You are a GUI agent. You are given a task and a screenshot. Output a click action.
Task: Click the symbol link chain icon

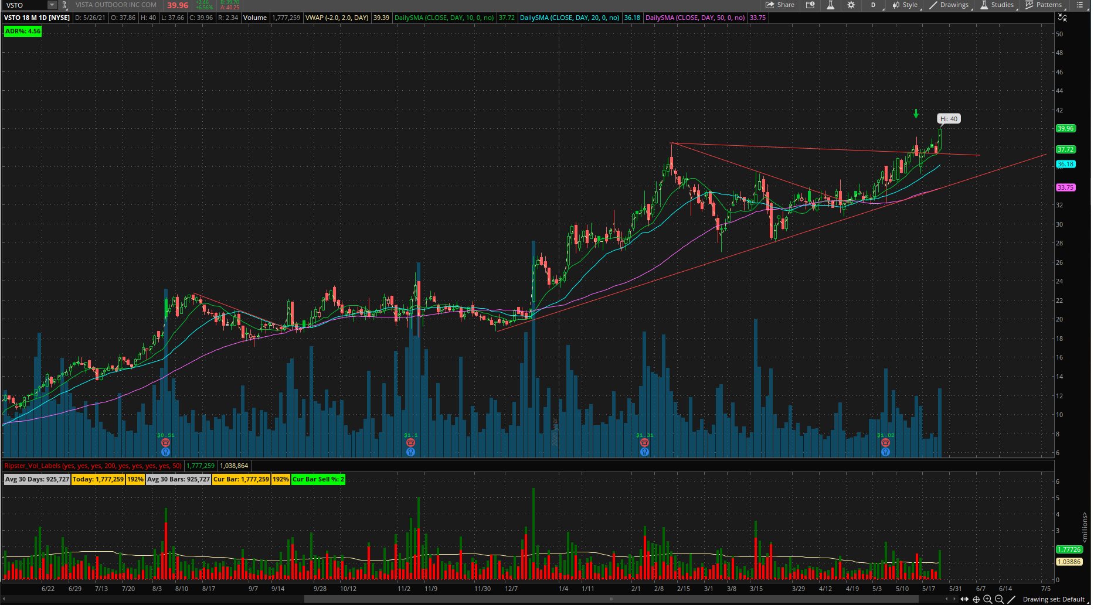64,5
